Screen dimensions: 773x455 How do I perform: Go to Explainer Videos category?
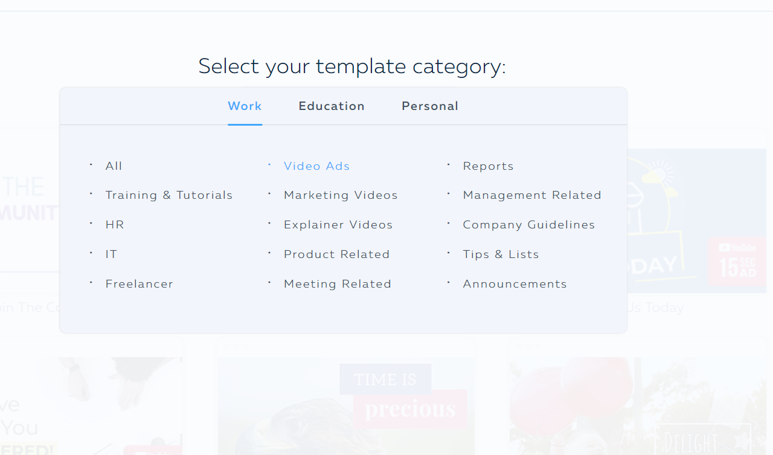(x=338, y=225)
